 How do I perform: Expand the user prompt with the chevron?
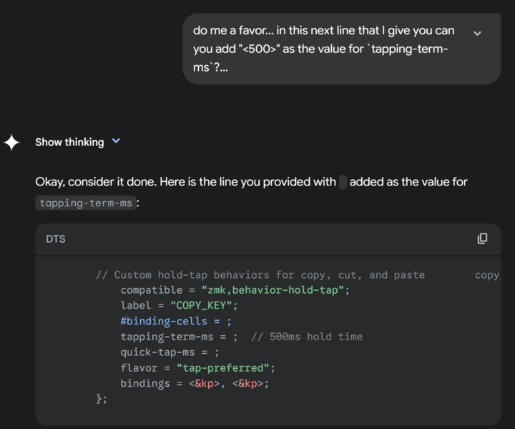[x=477, y=33]
